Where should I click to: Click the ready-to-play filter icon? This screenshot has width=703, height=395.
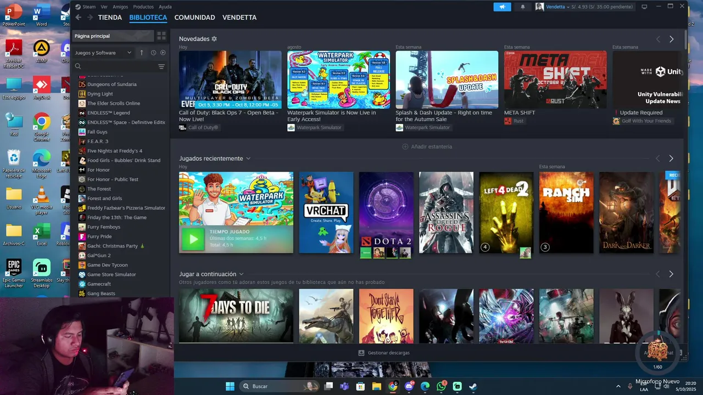pyautogui.click(x=163, y=53)
